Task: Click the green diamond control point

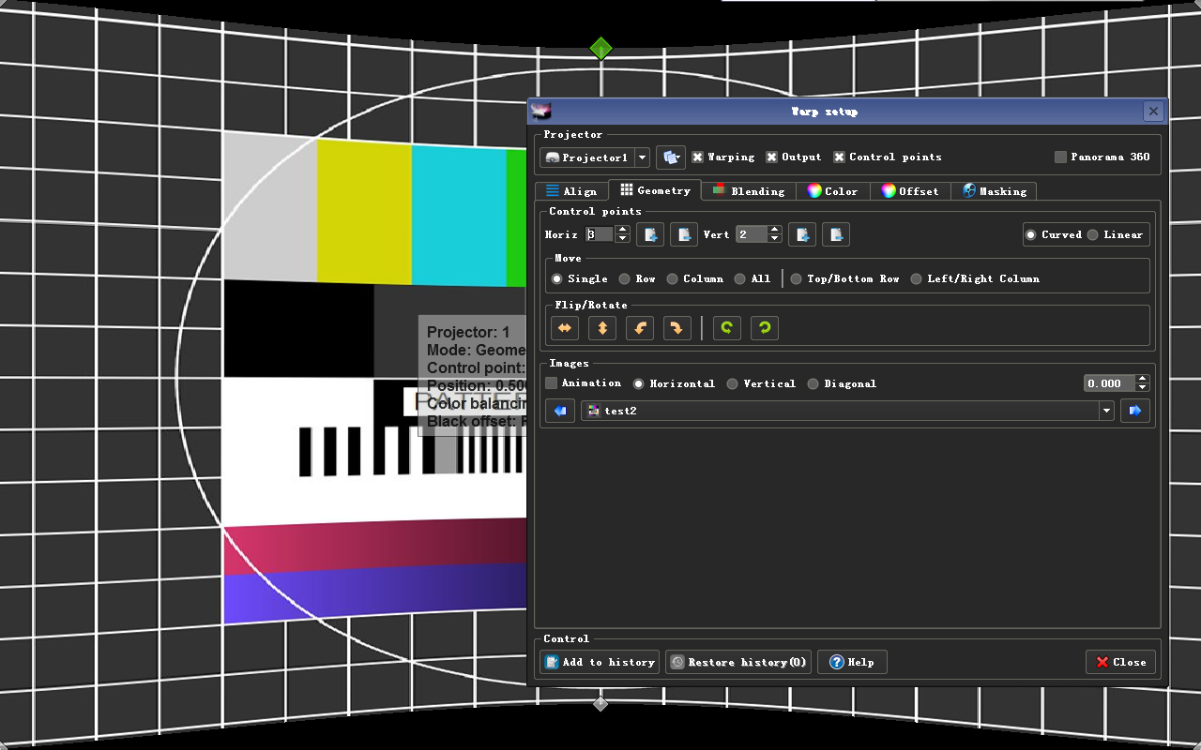Action: click(600, 48)
